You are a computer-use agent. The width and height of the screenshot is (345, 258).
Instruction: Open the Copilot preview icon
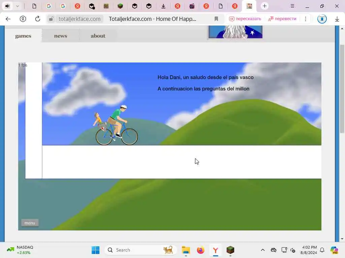pos(334,250)
